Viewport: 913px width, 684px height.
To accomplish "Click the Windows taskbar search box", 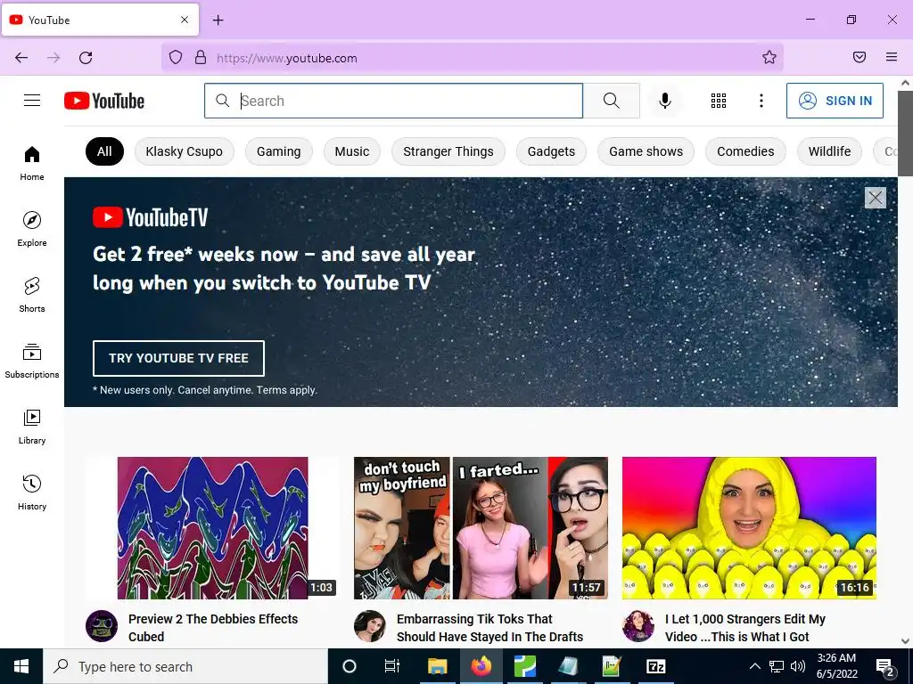I will [185, 666].
